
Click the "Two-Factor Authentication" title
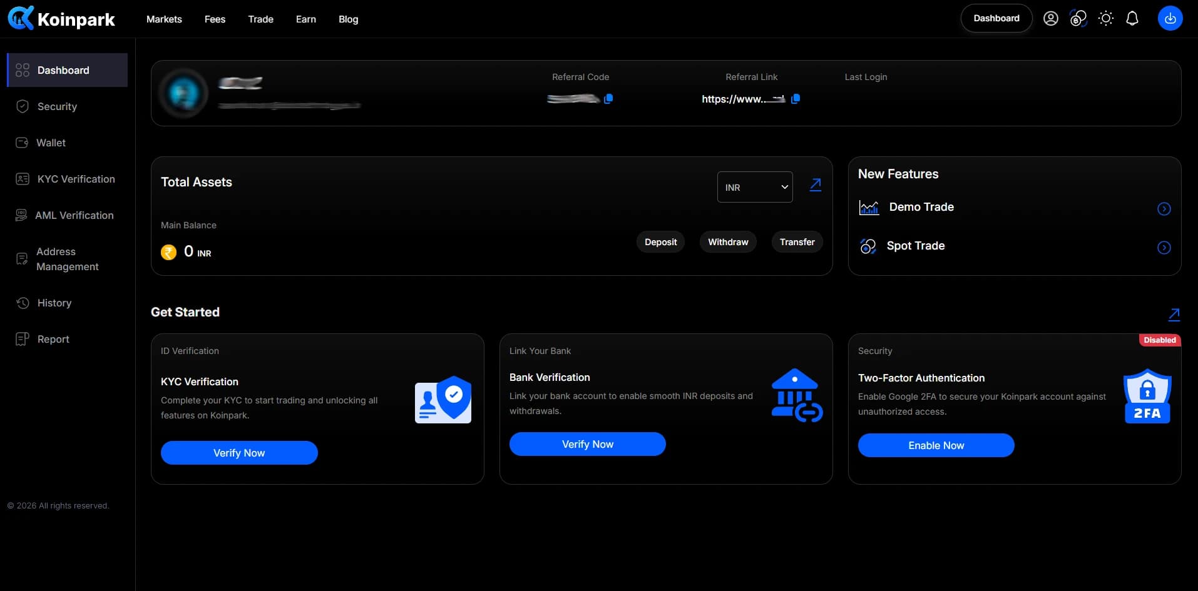click(921, 378)
